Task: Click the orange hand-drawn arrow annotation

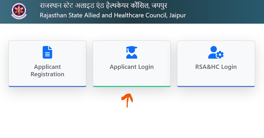Action: coord(127,100)
